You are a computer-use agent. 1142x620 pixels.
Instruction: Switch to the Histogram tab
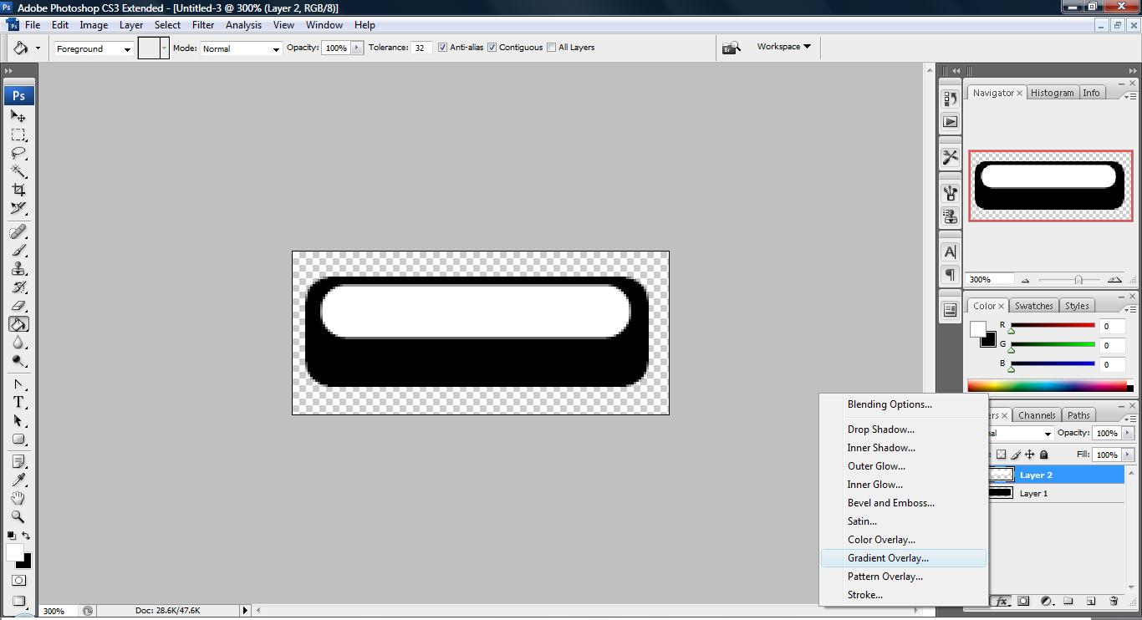coord(1052,93)
